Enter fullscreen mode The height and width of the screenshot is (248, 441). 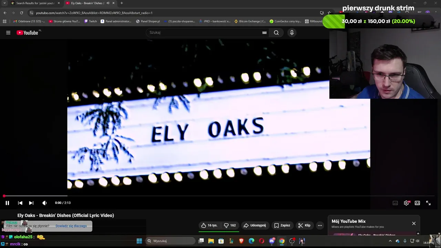[428, 203]
